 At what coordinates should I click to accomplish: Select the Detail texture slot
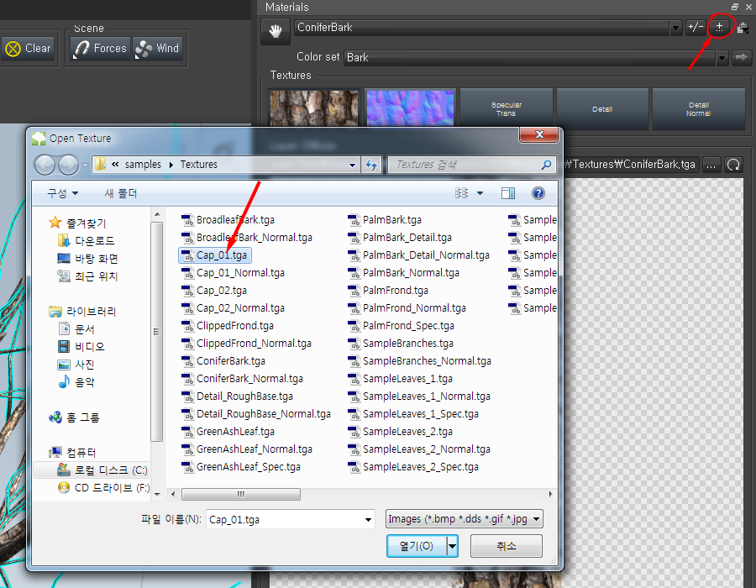coord(602,109)
